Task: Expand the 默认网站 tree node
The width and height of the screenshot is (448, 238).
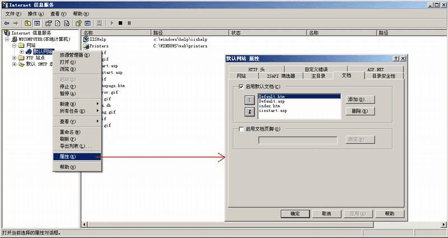Action: [x=22, y=52]
